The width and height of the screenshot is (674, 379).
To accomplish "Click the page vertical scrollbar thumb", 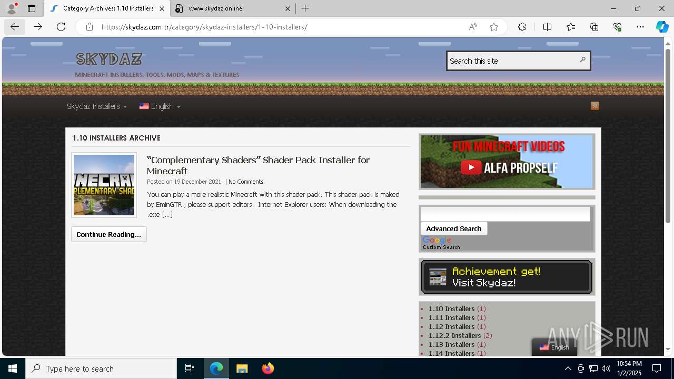I will (x=668, y=136).
